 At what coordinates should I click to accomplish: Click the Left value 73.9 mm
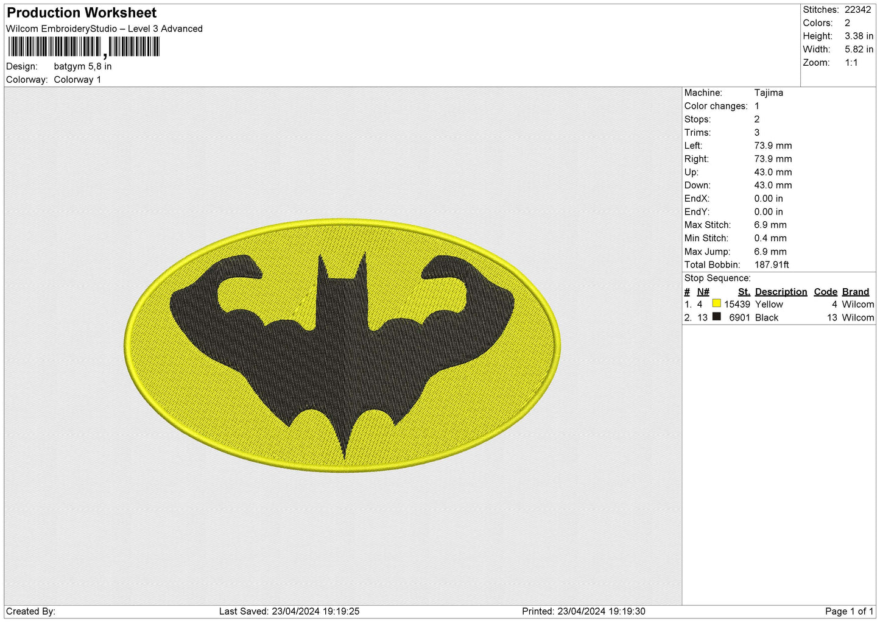(x=773, y=146)
